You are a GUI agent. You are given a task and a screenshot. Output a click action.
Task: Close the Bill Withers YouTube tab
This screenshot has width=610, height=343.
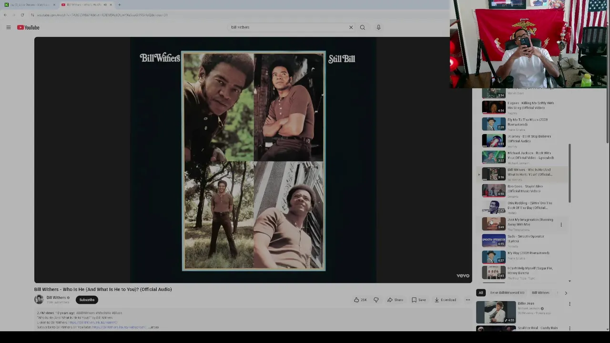111,5
